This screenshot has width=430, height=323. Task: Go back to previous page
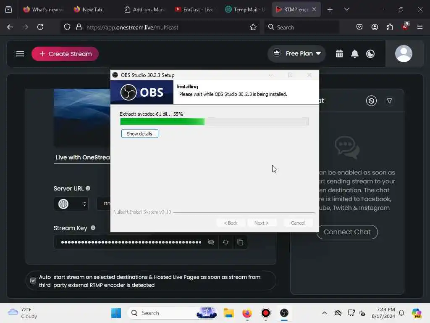pos(10,27)
